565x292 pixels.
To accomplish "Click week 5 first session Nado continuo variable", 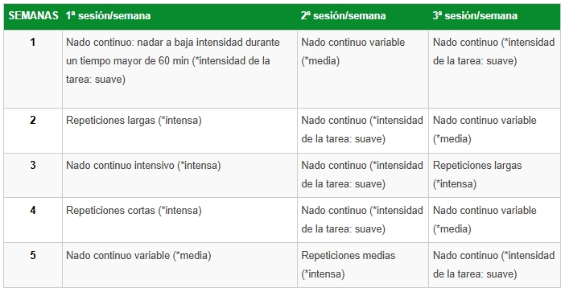I will [x=179, y=265].
